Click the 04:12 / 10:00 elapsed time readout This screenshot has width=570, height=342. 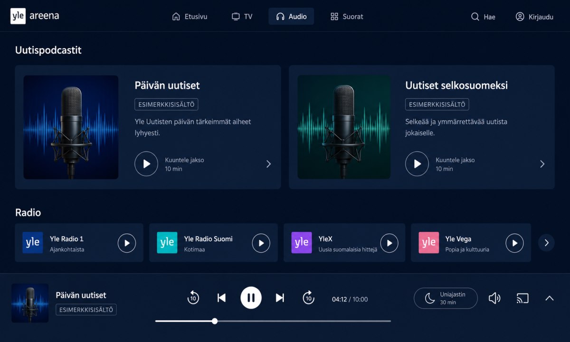(x=350, y=299)
